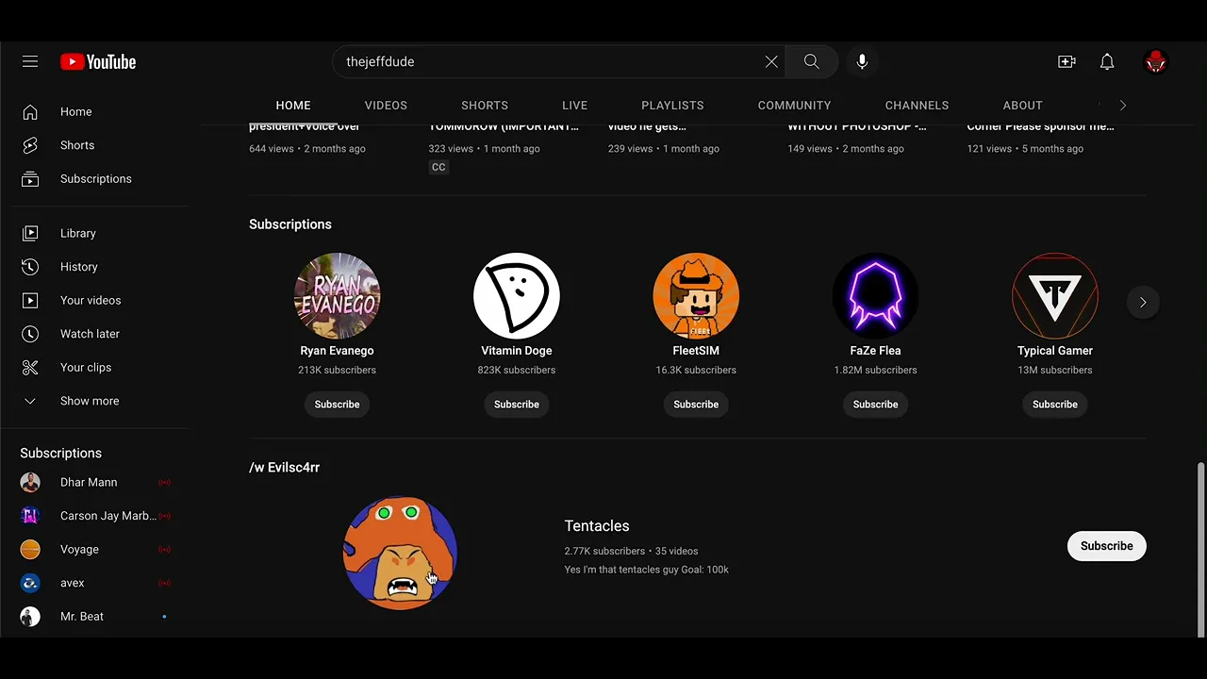Show next subscriptions with right arrow
This screenshot has width=1207, height=679.
pyautogui.click(x=1142, y=303)
